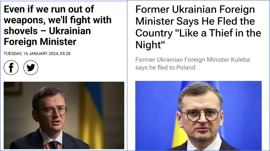This screenshot has width=270, height=151.
Task: Open the 'Fled the Country' headline on the right
Action: (x=198, y=27)
